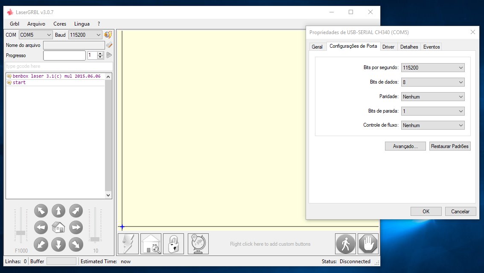Click the globe set-zero position button
This screenshot has height=273, width=484.
click(x=198, y=244)
